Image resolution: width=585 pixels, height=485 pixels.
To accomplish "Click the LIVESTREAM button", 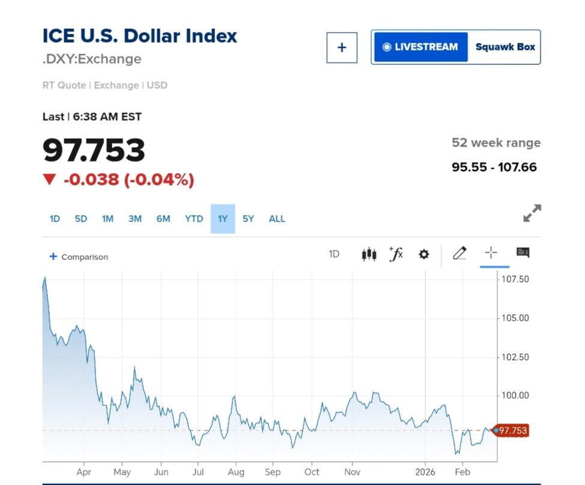I will [x=420, y=47].
